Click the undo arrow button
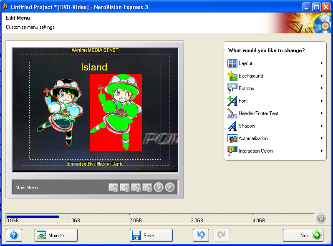 pos(201,235)
